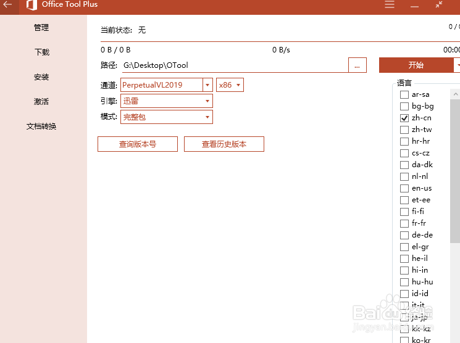Image resolution: width=460 pixels, height=343 pixels.
Task: Open the 引擎 迅雷 dropdown
Action: 167,101
